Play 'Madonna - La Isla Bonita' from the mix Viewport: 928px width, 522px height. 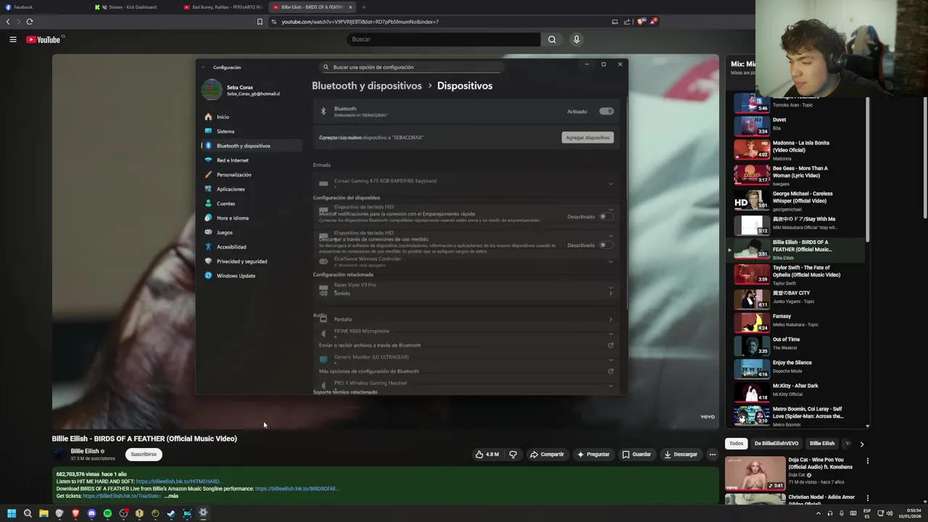coord(752,149)
